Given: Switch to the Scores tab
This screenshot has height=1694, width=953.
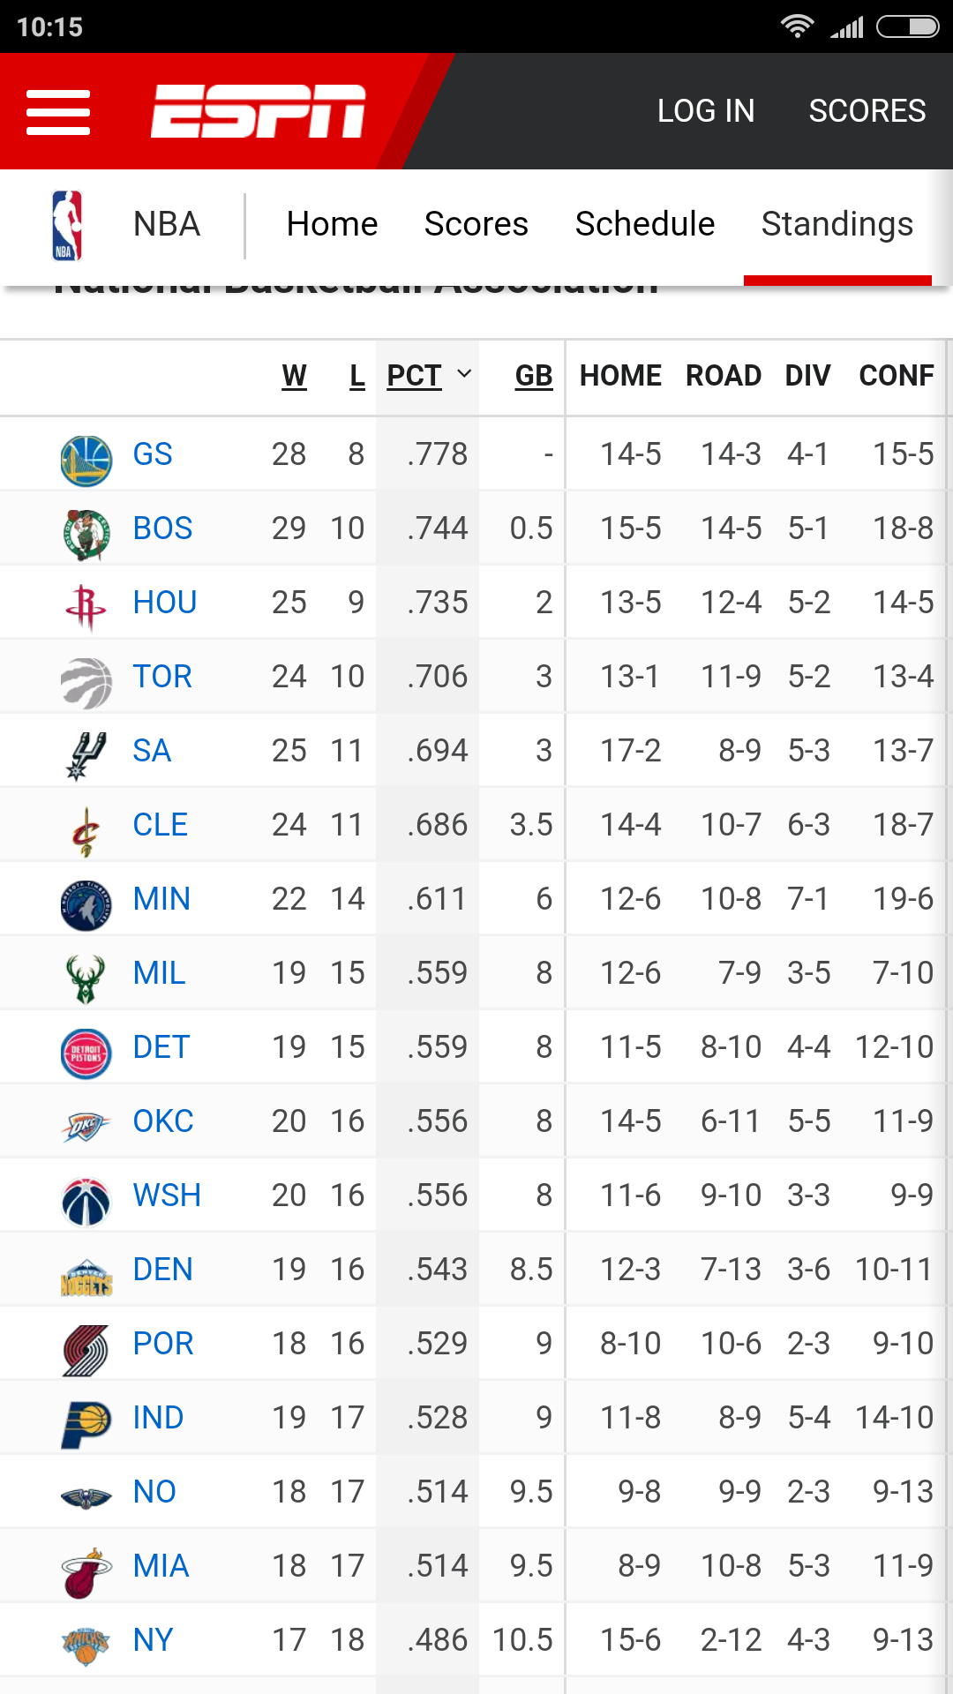Looking at the screenshot, I should pyautogui.click(x=476, y=224).
